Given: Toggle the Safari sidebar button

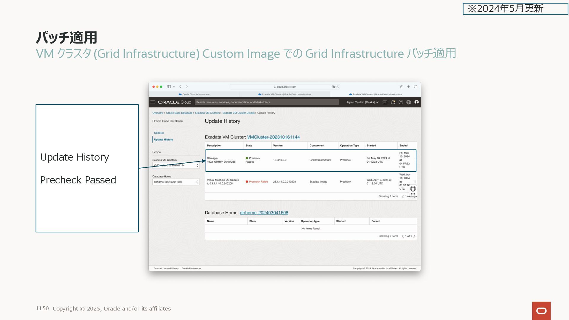Looking at the screenshot, I should [169, 87].
